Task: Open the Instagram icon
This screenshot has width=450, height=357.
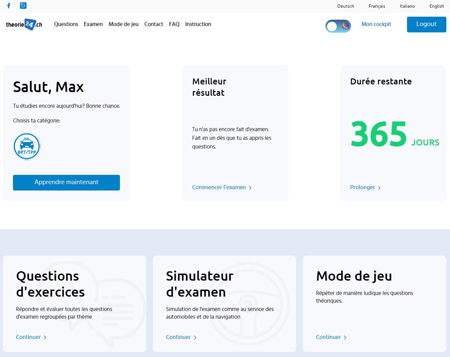Action: 23,5
